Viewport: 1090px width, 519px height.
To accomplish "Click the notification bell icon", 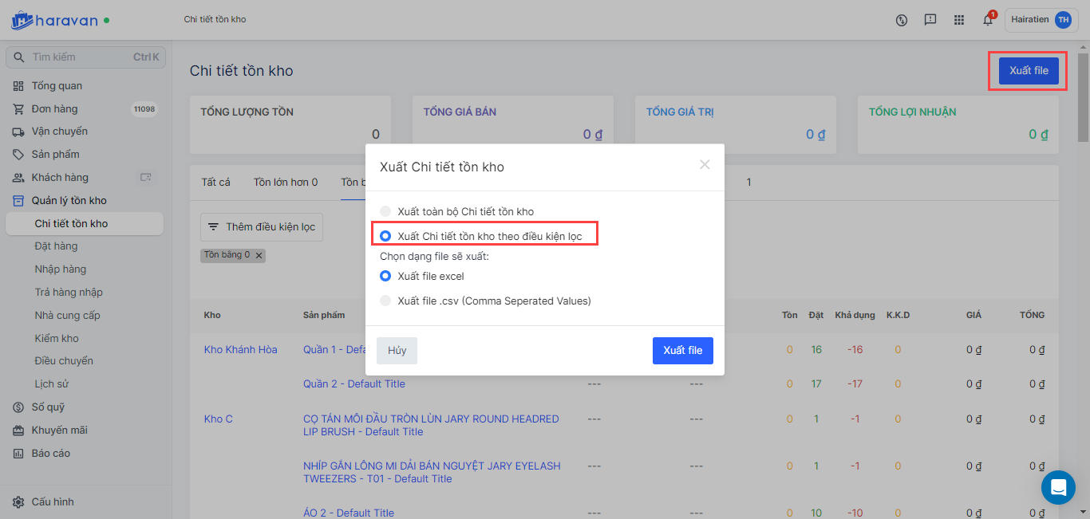I will click(988, 21).
